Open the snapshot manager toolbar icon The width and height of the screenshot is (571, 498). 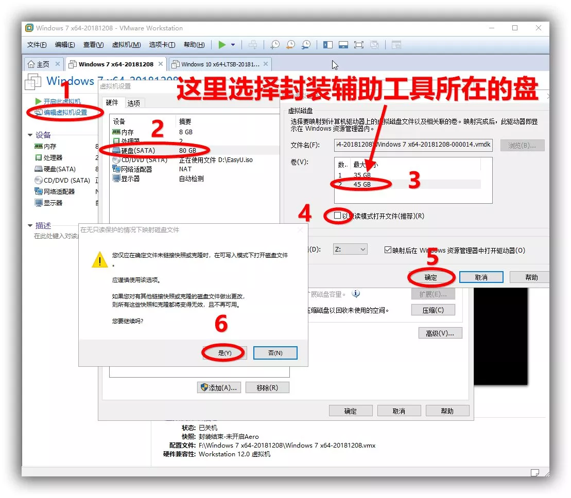tap(306, 45)
